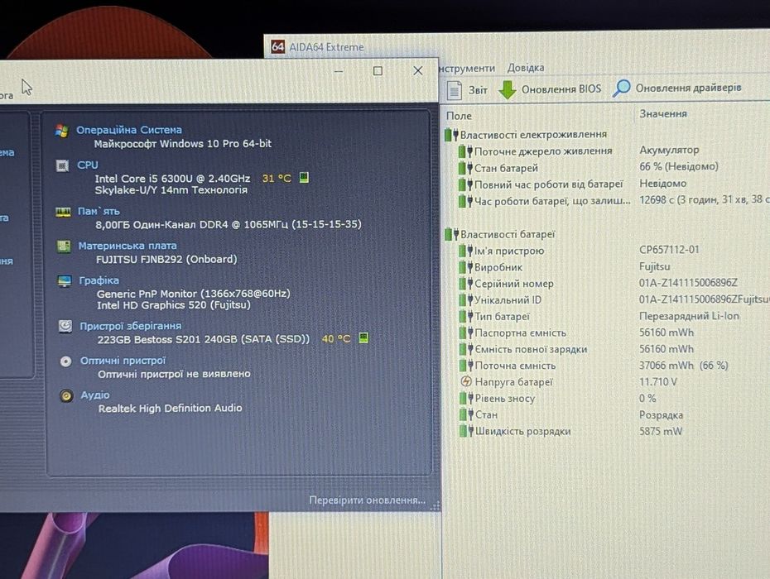Open the Оптичні пристрої section link
This screenshot has width=770, height=579.
123,361
